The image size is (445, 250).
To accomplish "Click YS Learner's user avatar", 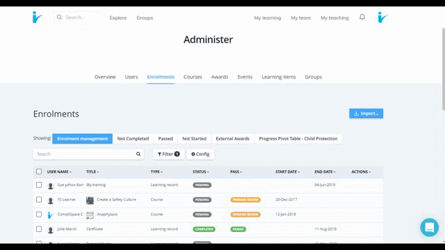I will [51, 201].
